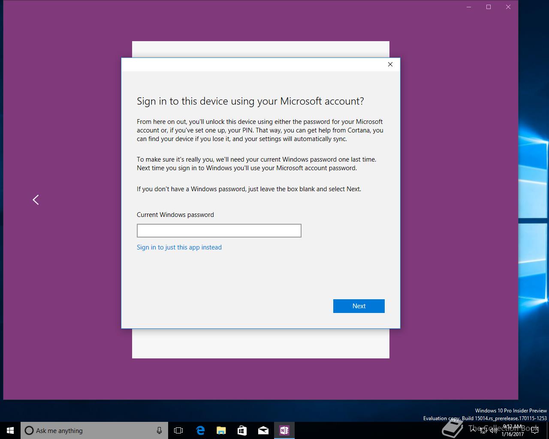549x439 pixels.
Task: Click 'Sign in to just this app instead'
Action: (179, 247)
